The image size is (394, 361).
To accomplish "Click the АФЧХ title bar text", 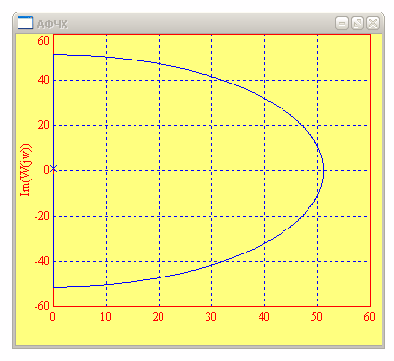I will [53, 24].
